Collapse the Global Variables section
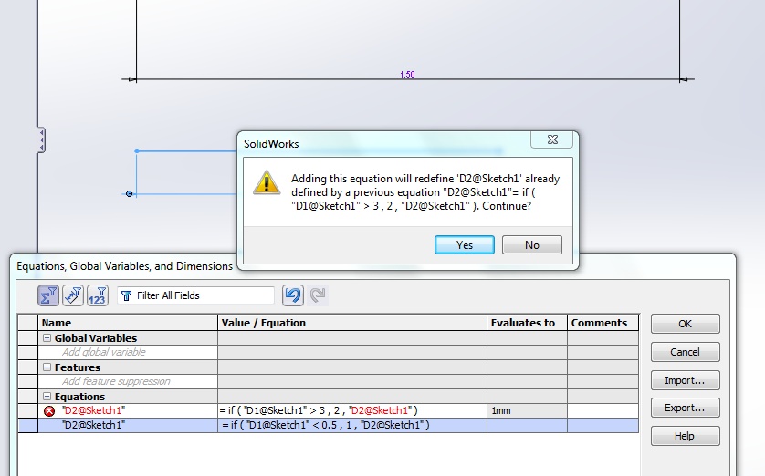Viewport: 765px width, 476px height. (x=47, y=337)
